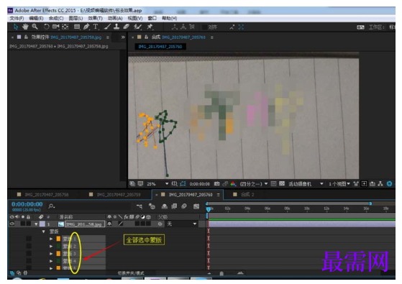Open the parent 无 dropdown for layer 1
Viewport: 402px width, 284px height.
182,224
